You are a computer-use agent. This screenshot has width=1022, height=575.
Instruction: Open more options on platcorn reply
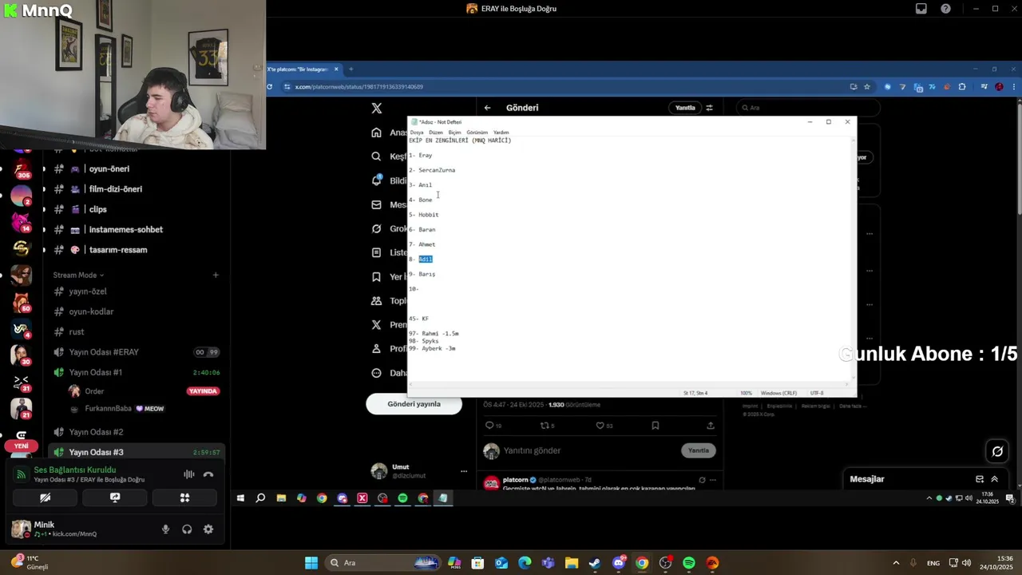713,480
